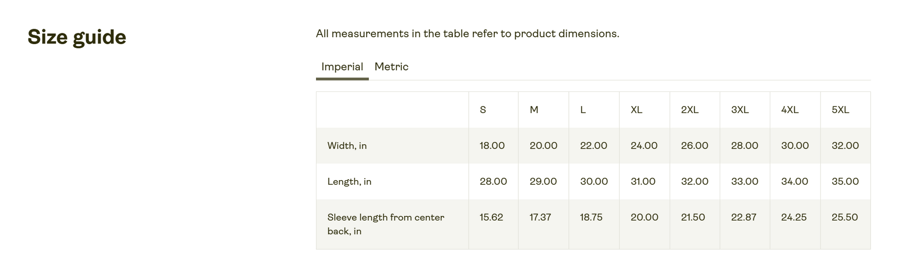903x272 pixels.
Task: Click the 24.00 width value for XL
Action: [x=644, y=146]
